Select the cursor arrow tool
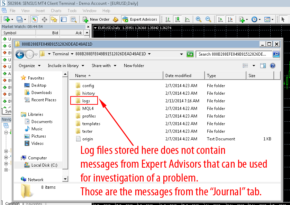The height and width of the screenshot is (205, 290). 283,19
